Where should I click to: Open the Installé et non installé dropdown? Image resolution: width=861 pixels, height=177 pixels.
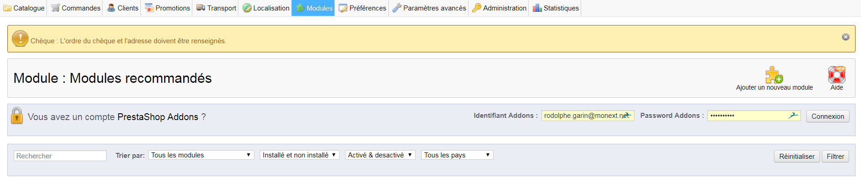(299, 155)
